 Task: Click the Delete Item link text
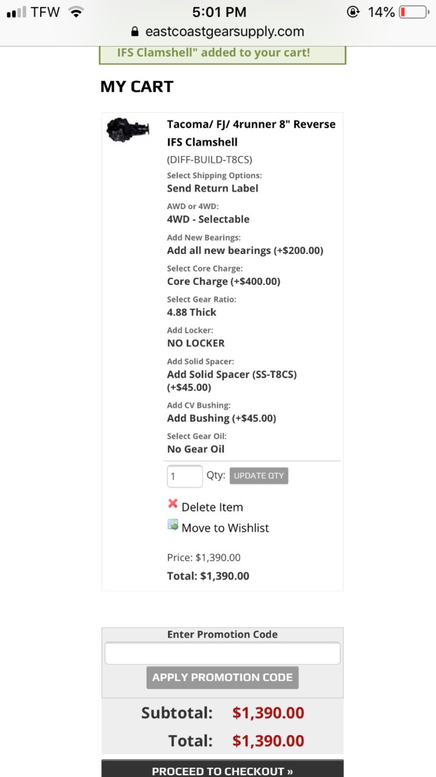(212, 507)
